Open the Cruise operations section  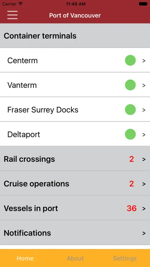coord(75,184)
